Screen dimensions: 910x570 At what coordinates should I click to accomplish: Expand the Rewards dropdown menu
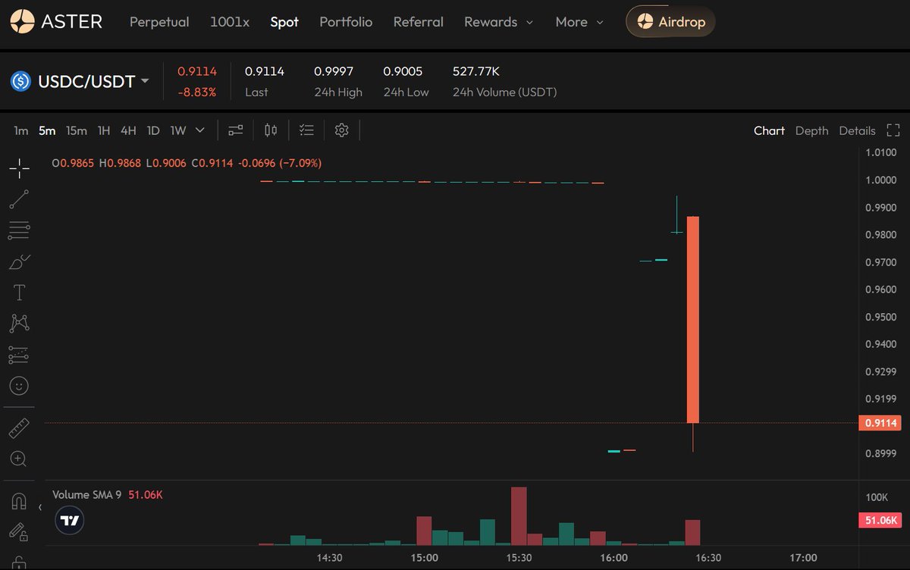click(x=498, y=22)
